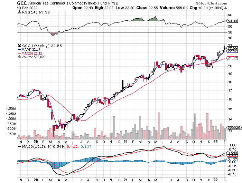The width and height of the screenshot is (242, 183).
Task: Click the 14 price axis label
Action: point(230,119)
